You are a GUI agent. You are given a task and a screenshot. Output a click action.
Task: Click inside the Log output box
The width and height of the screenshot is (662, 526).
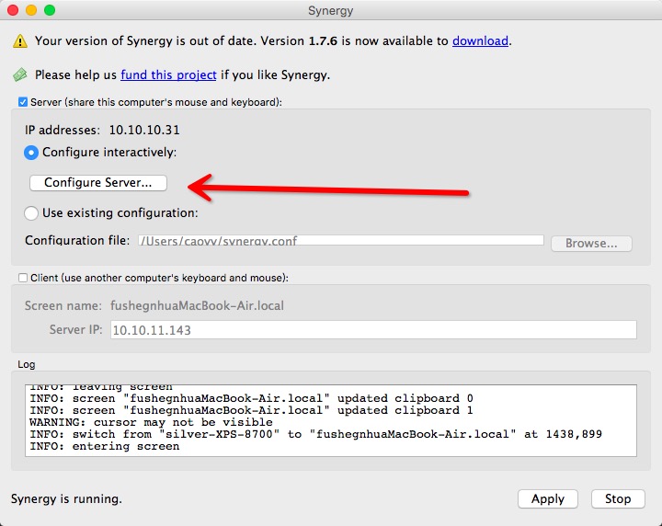pos(331,420)
